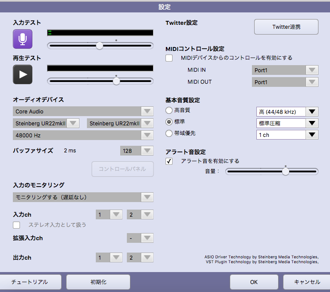Start playback test with play button

23,74
